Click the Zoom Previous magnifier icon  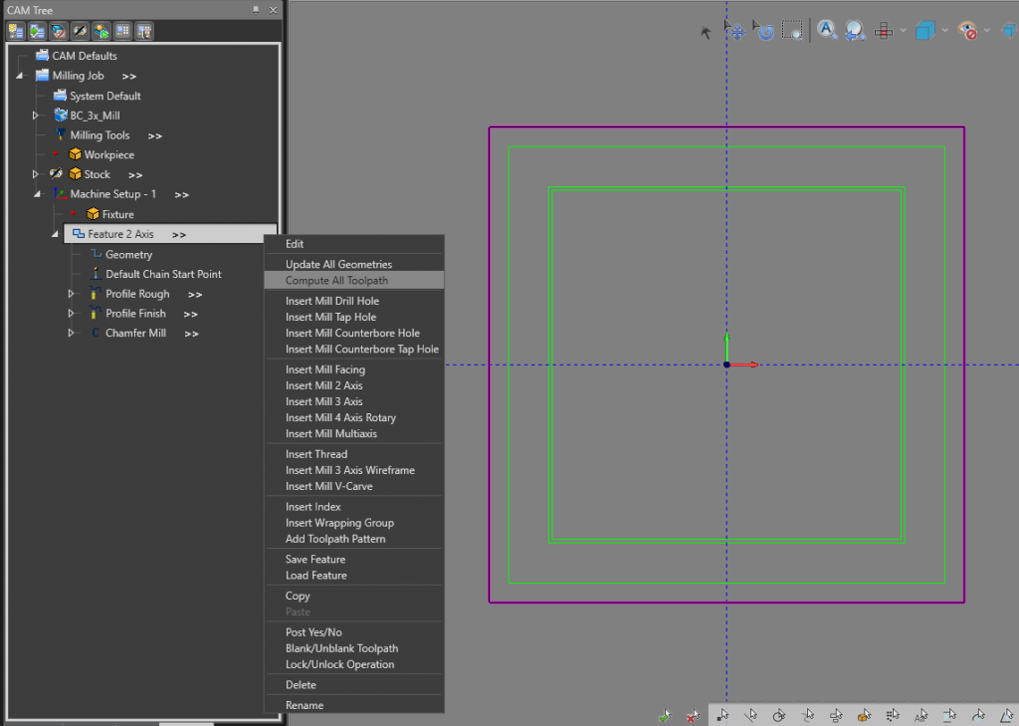coord(855,31)
